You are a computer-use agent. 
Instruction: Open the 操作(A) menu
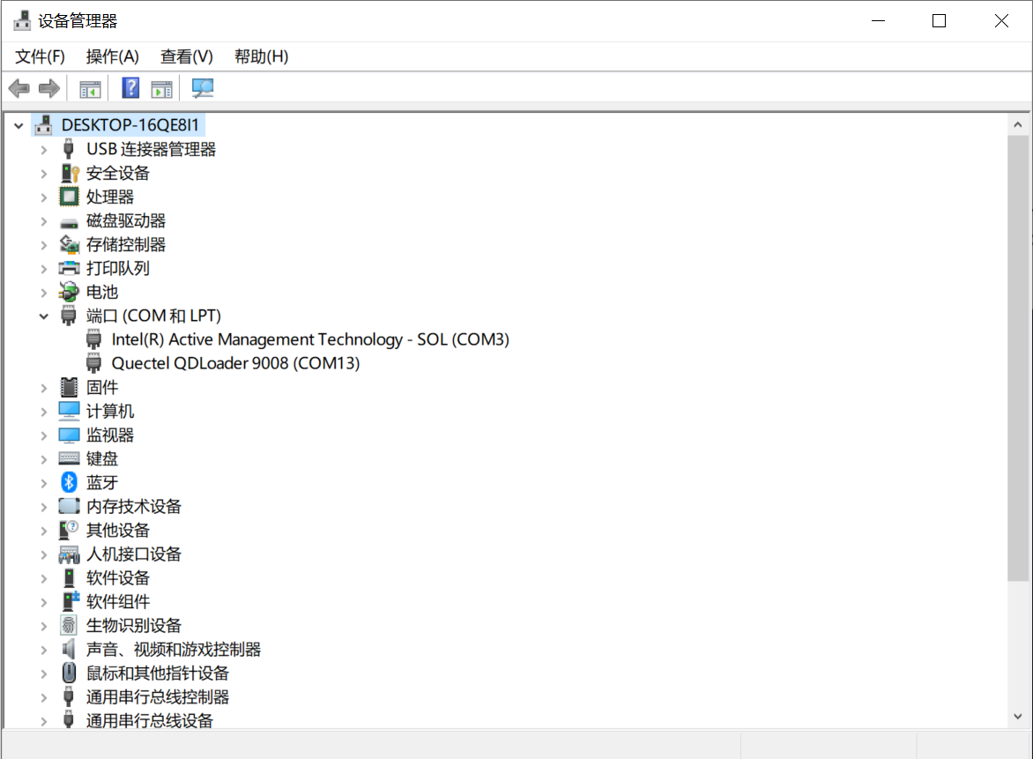[x=113, y=56]
